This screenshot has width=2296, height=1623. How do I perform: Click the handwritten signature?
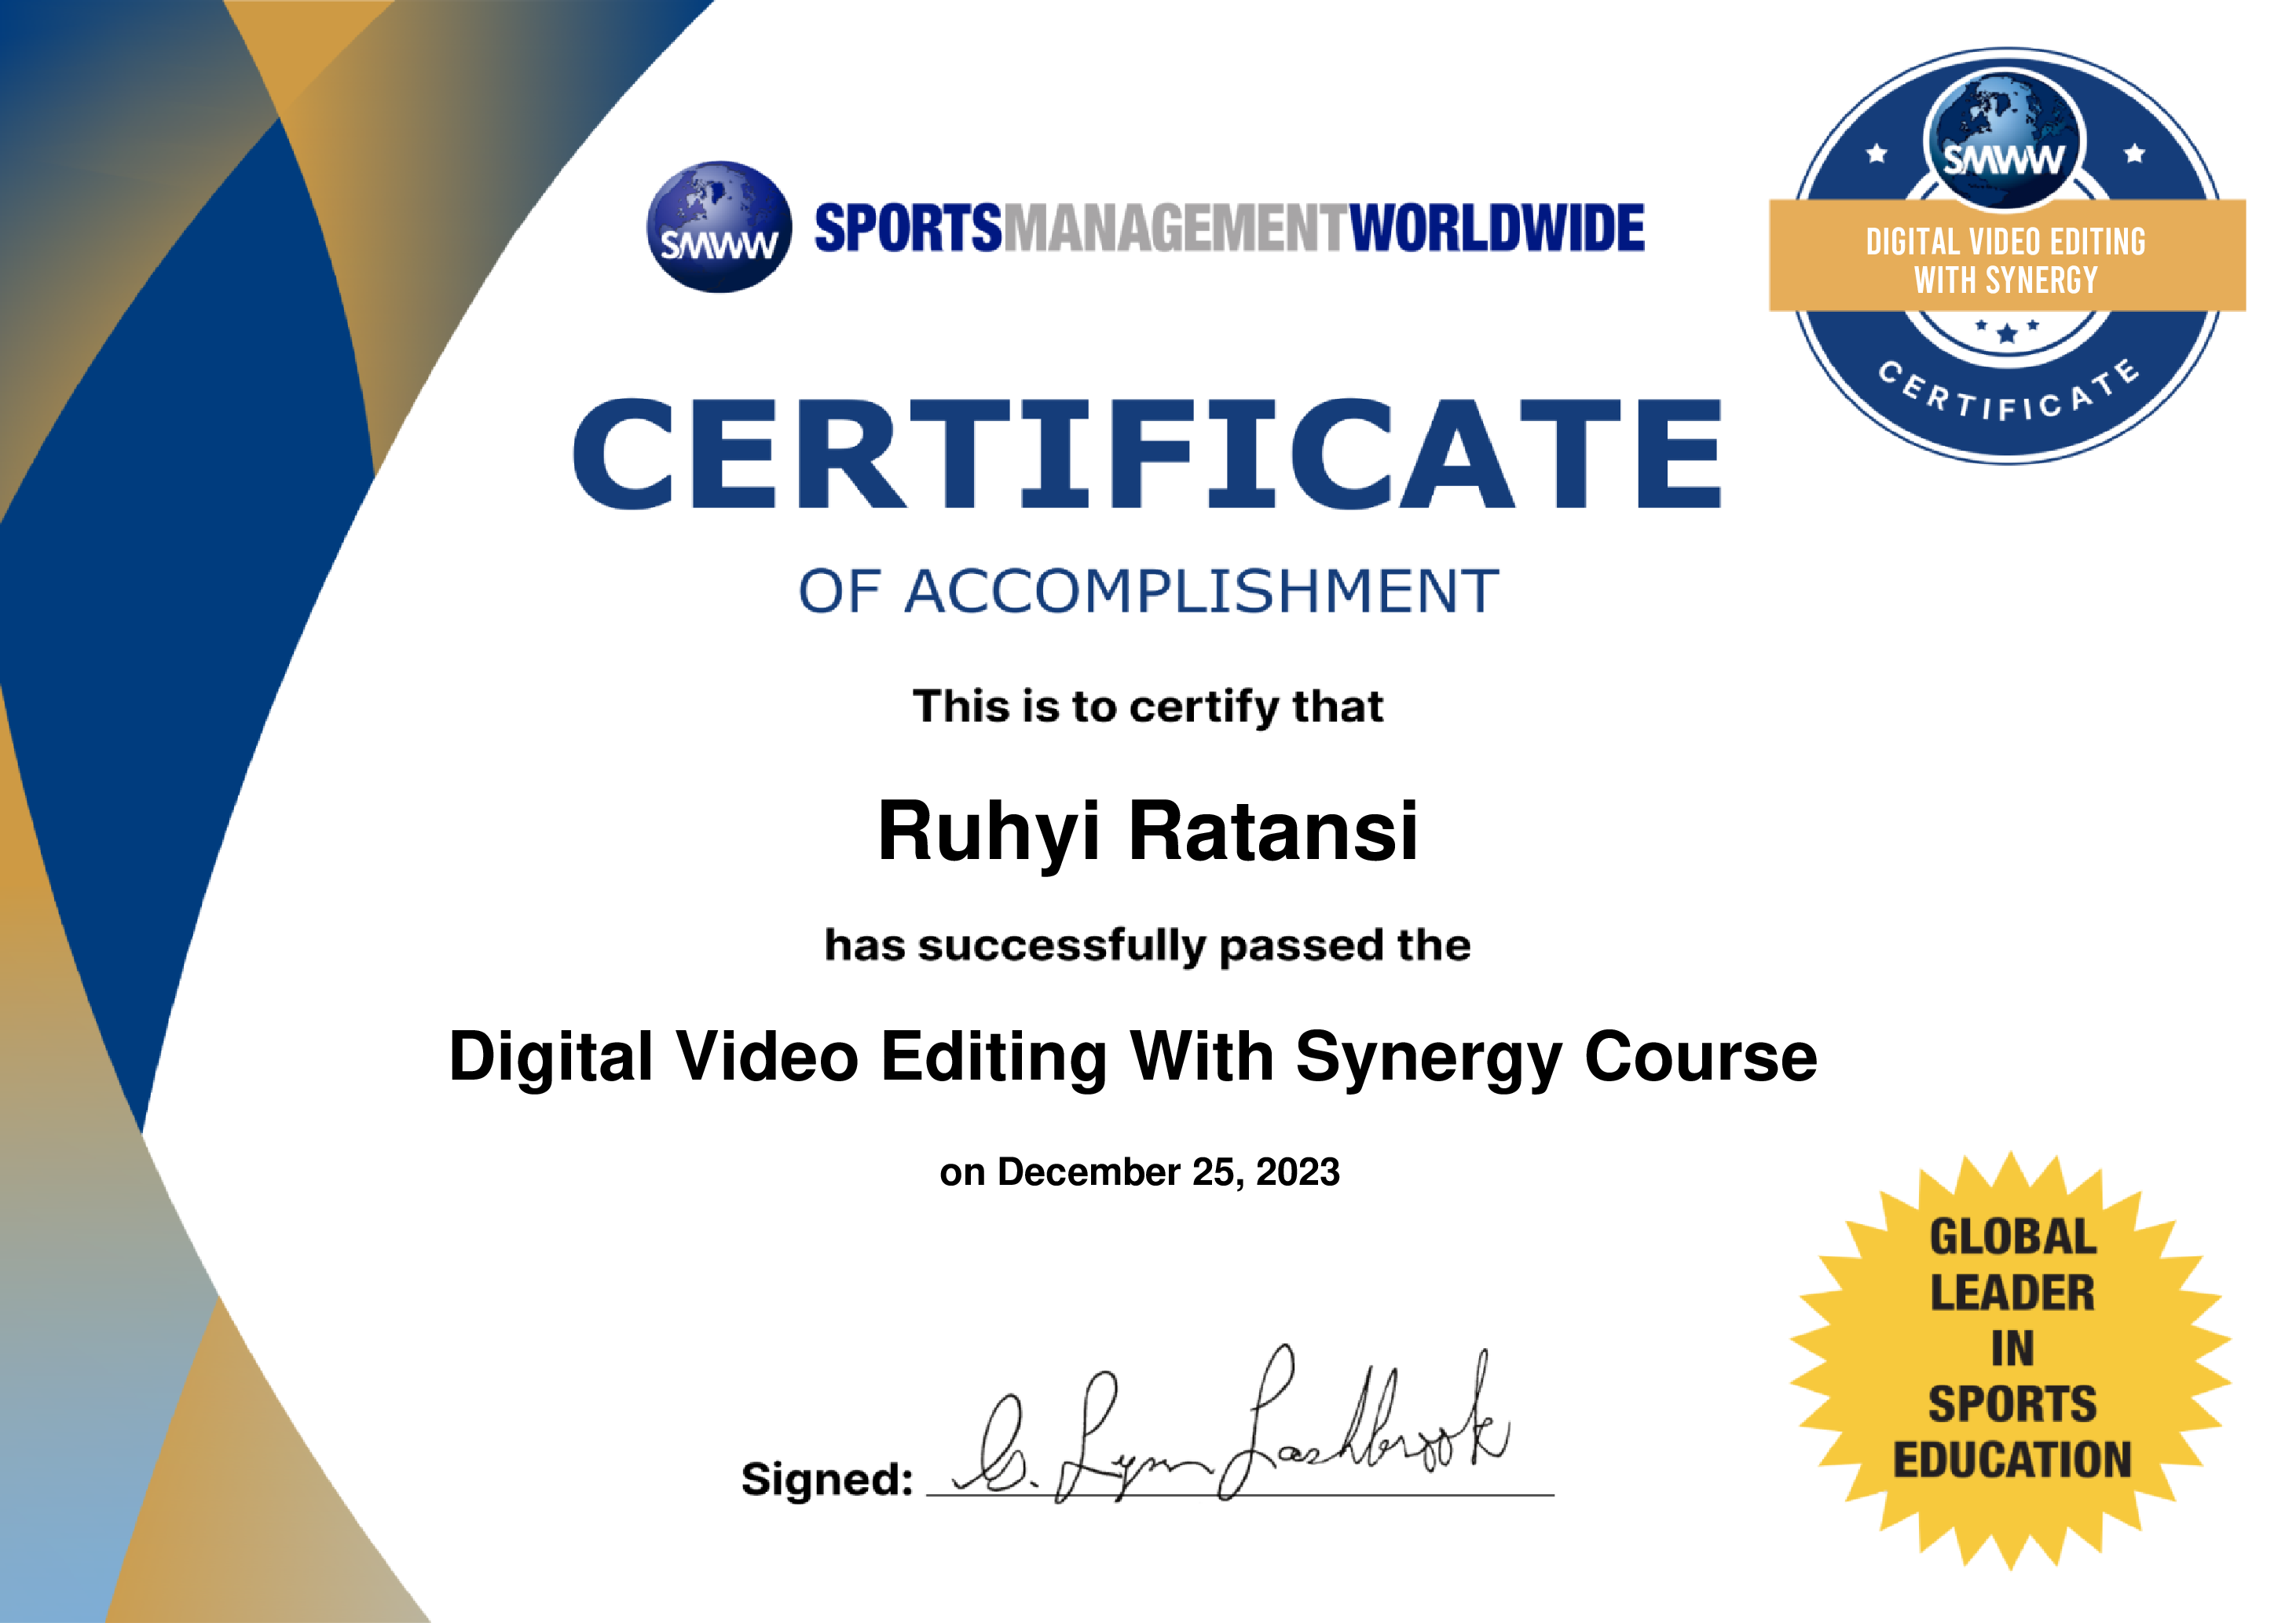[x=1232, y=1424]
